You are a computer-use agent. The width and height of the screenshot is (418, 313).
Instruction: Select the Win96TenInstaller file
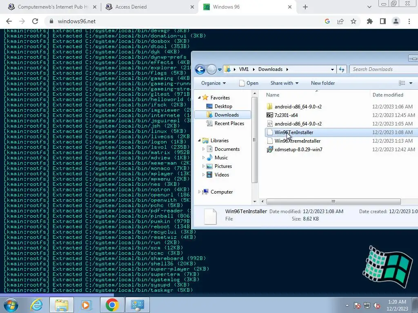[294, 132]
